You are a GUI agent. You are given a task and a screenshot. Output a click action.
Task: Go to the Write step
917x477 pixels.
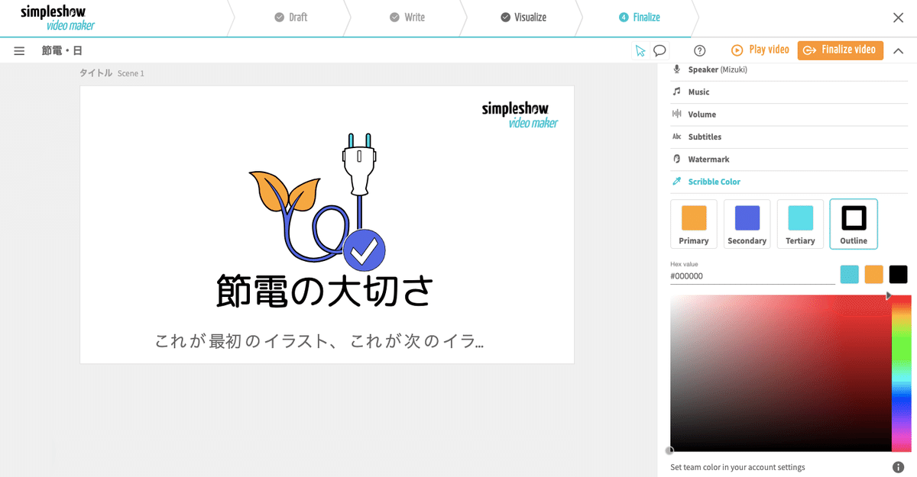(x=407, y=18)
